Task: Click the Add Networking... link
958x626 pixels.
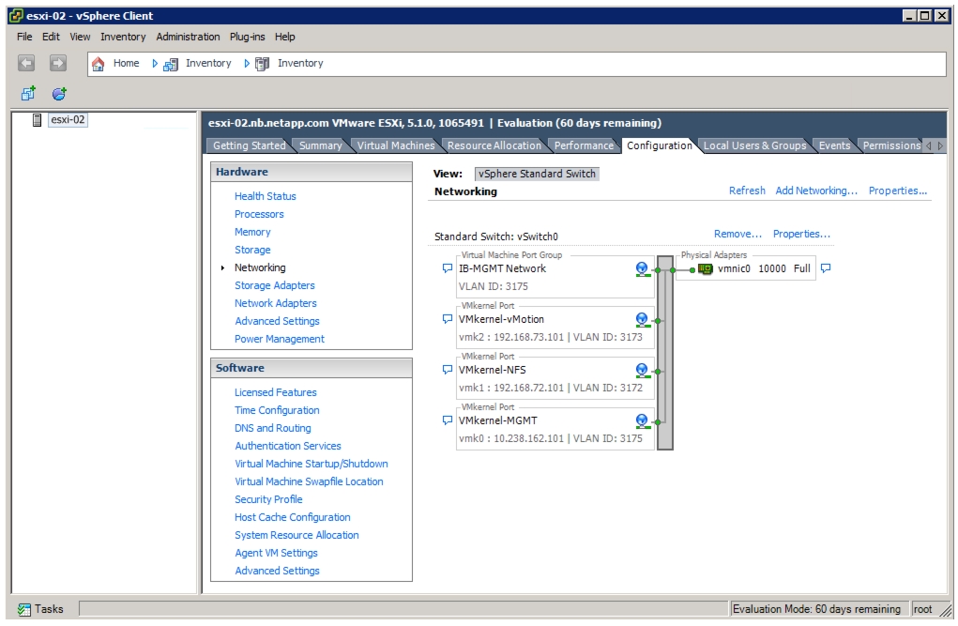Action: (816, 191)
